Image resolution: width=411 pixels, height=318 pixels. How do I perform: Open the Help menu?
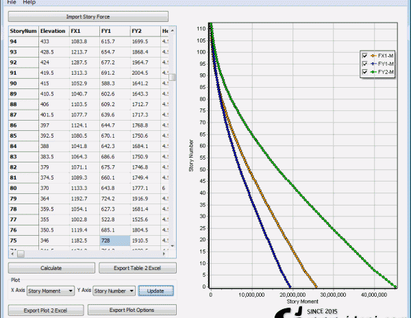29,3
